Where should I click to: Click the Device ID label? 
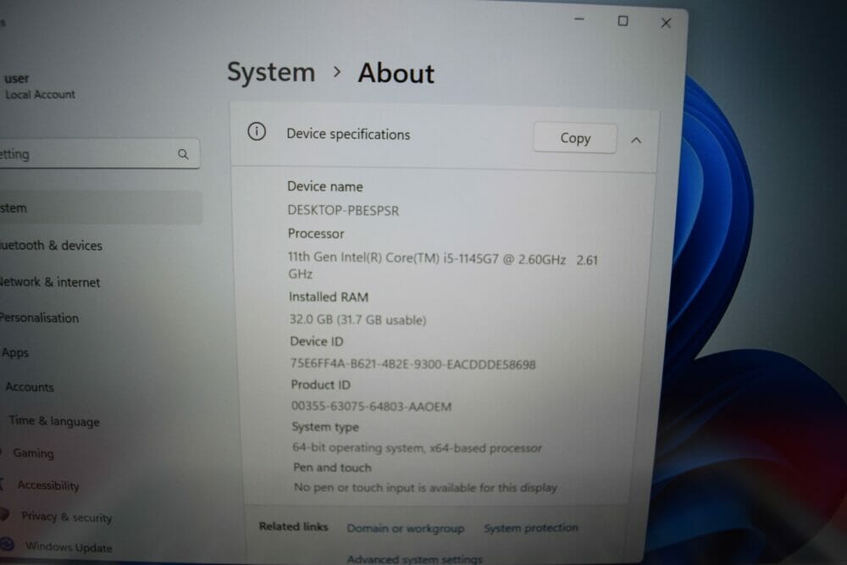click(x=317, y=341)
